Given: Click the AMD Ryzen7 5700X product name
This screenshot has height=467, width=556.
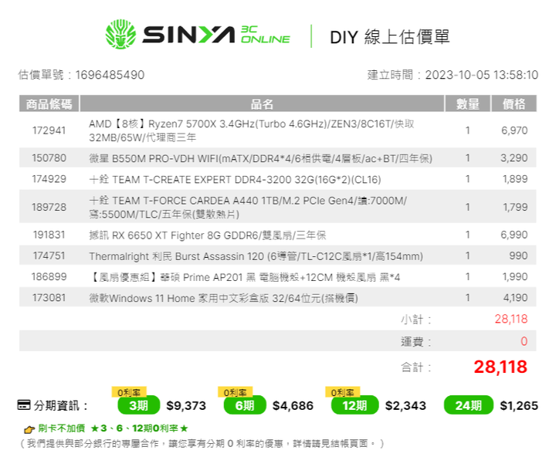Looking at the screenshot, I should (252, 130).
